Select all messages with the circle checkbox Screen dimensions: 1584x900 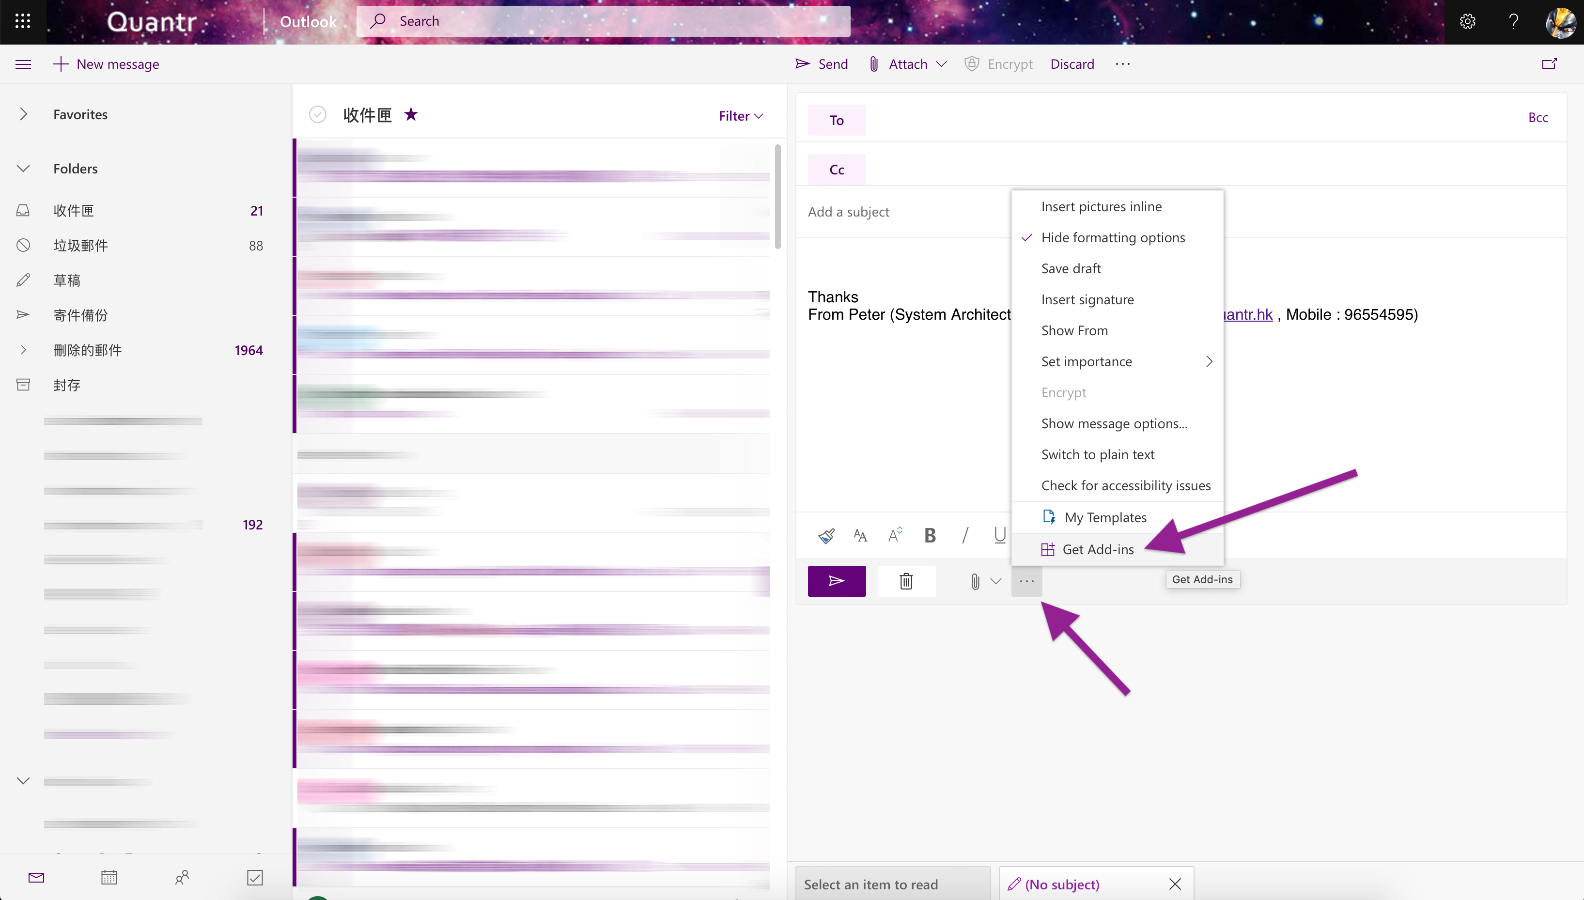[318, 114]
